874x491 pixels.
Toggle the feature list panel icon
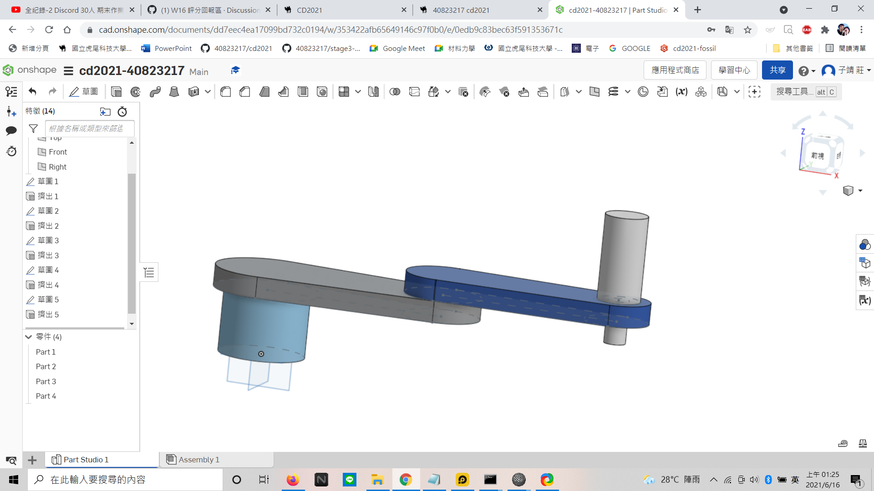click(x=11, y=92)
